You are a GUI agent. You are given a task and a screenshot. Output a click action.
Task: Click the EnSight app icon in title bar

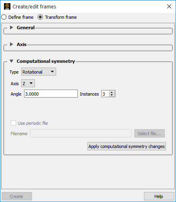tap(7, 6)
